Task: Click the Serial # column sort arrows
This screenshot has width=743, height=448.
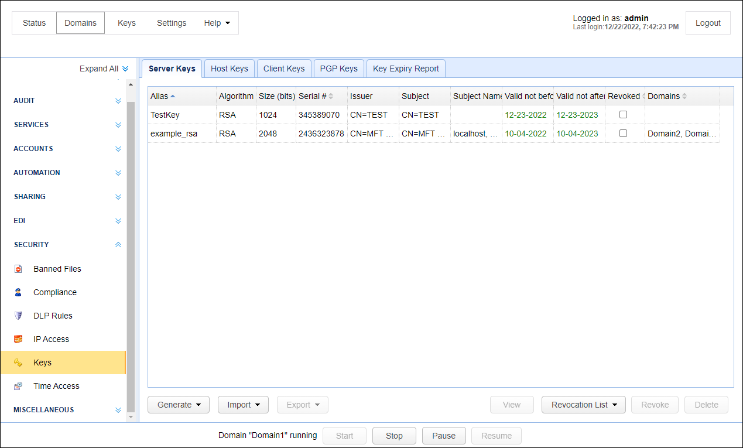Action: pos(331,96)
